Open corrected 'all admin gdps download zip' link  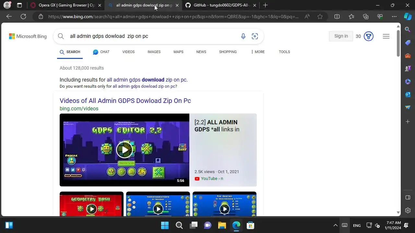[147, 80]
